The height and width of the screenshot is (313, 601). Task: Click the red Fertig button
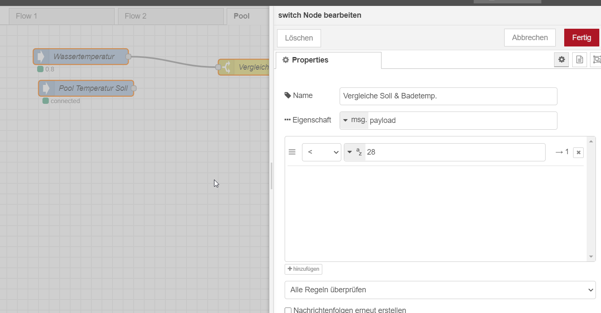point(582,38)
